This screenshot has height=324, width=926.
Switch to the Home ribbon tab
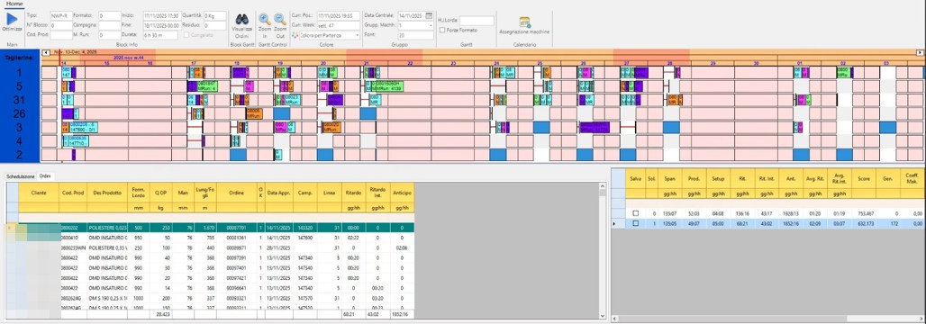[x=14, y=4]
